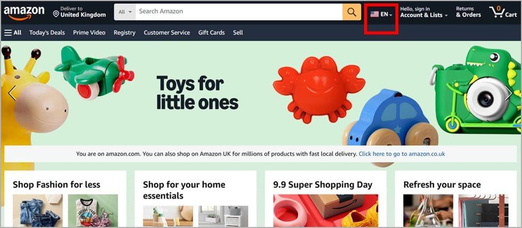This screenshot has width=522, height=228.
Task: Click the Registry link
Action: click(125, 32)
